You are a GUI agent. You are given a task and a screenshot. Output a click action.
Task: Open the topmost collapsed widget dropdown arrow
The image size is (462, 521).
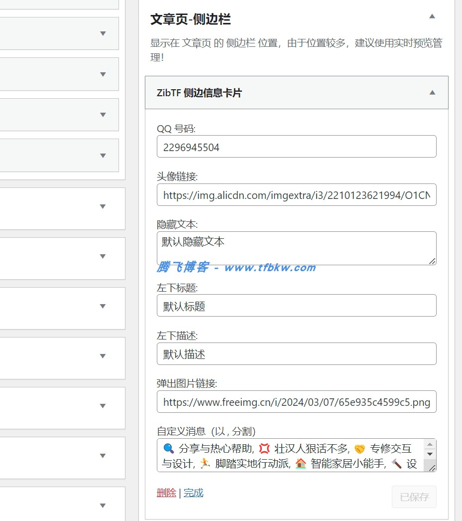click(x=103, y=33)
